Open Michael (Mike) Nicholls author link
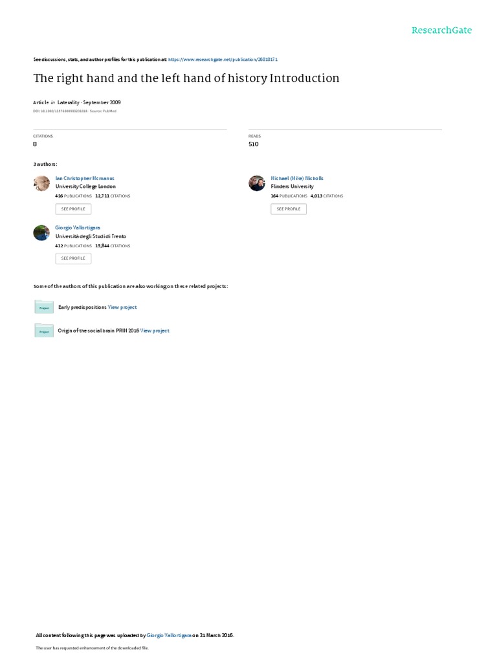Screen dimensions: 497x663 click(297, 179)
